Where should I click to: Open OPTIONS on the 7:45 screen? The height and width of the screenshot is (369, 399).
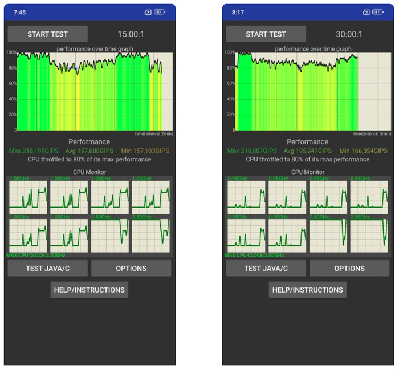pos(131,269)
